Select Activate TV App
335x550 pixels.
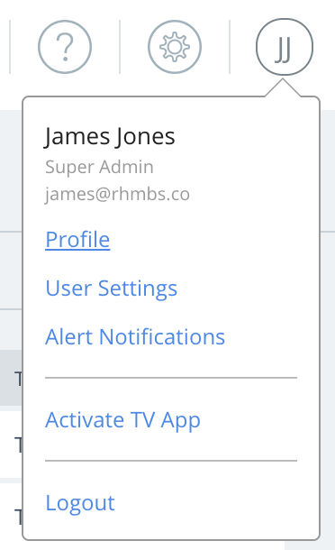[x=122, y=420]
